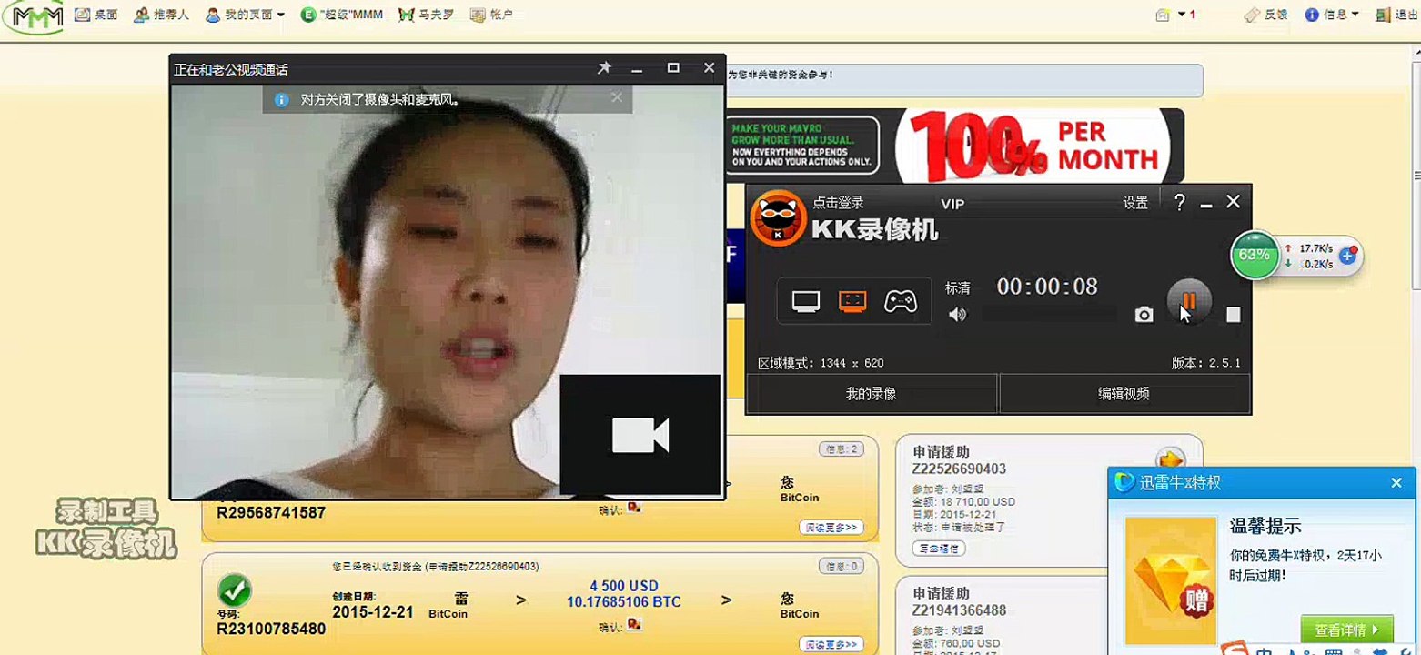Click the orange arrow on Z22526690403 card
This screenshot has height=655, width=1421.
coord(1169,458)
